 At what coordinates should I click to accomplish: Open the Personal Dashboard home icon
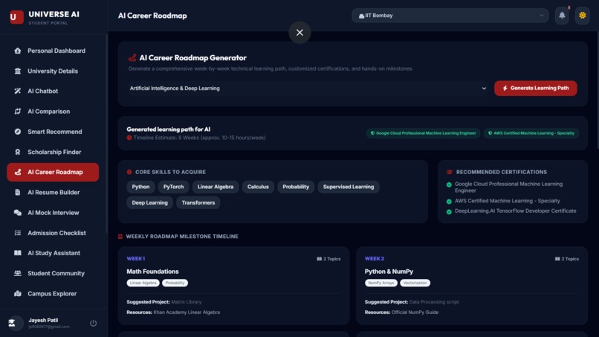tap(18, 51)
